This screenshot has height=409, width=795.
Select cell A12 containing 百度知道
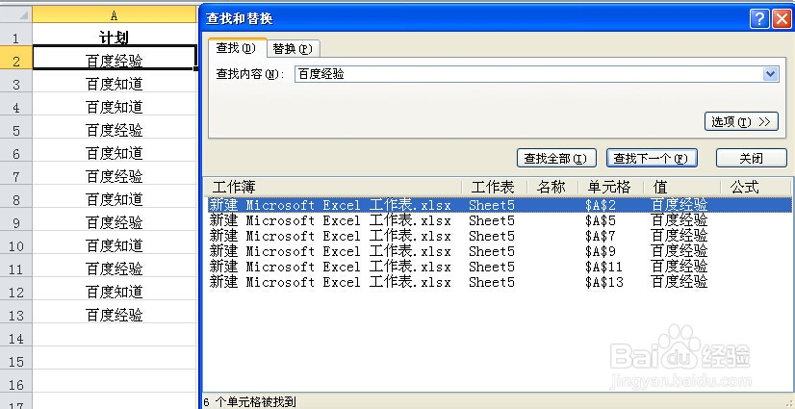(x=115, y=290)
